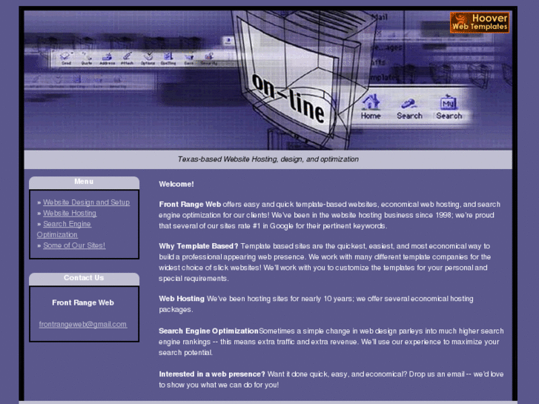
Task: Click the Welcome! heading
Action: (176, 184)
